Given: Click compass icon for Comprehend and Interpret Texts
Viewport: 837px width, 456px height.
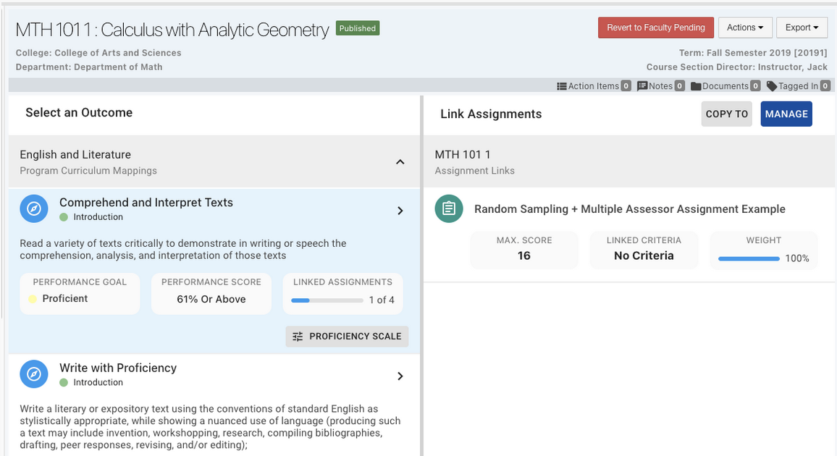Looking at the screenshot, I should coord(34,209).
